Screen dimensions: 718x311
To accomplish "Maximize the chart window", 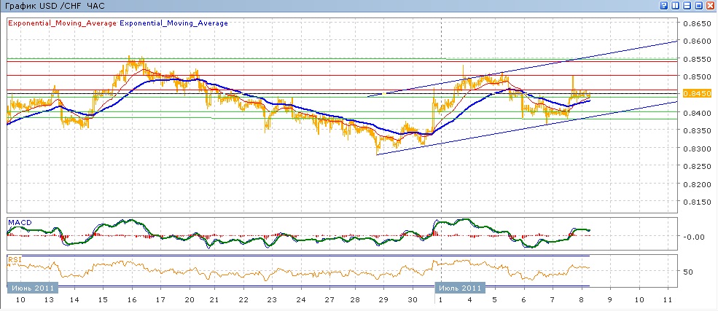I will 698,5.
